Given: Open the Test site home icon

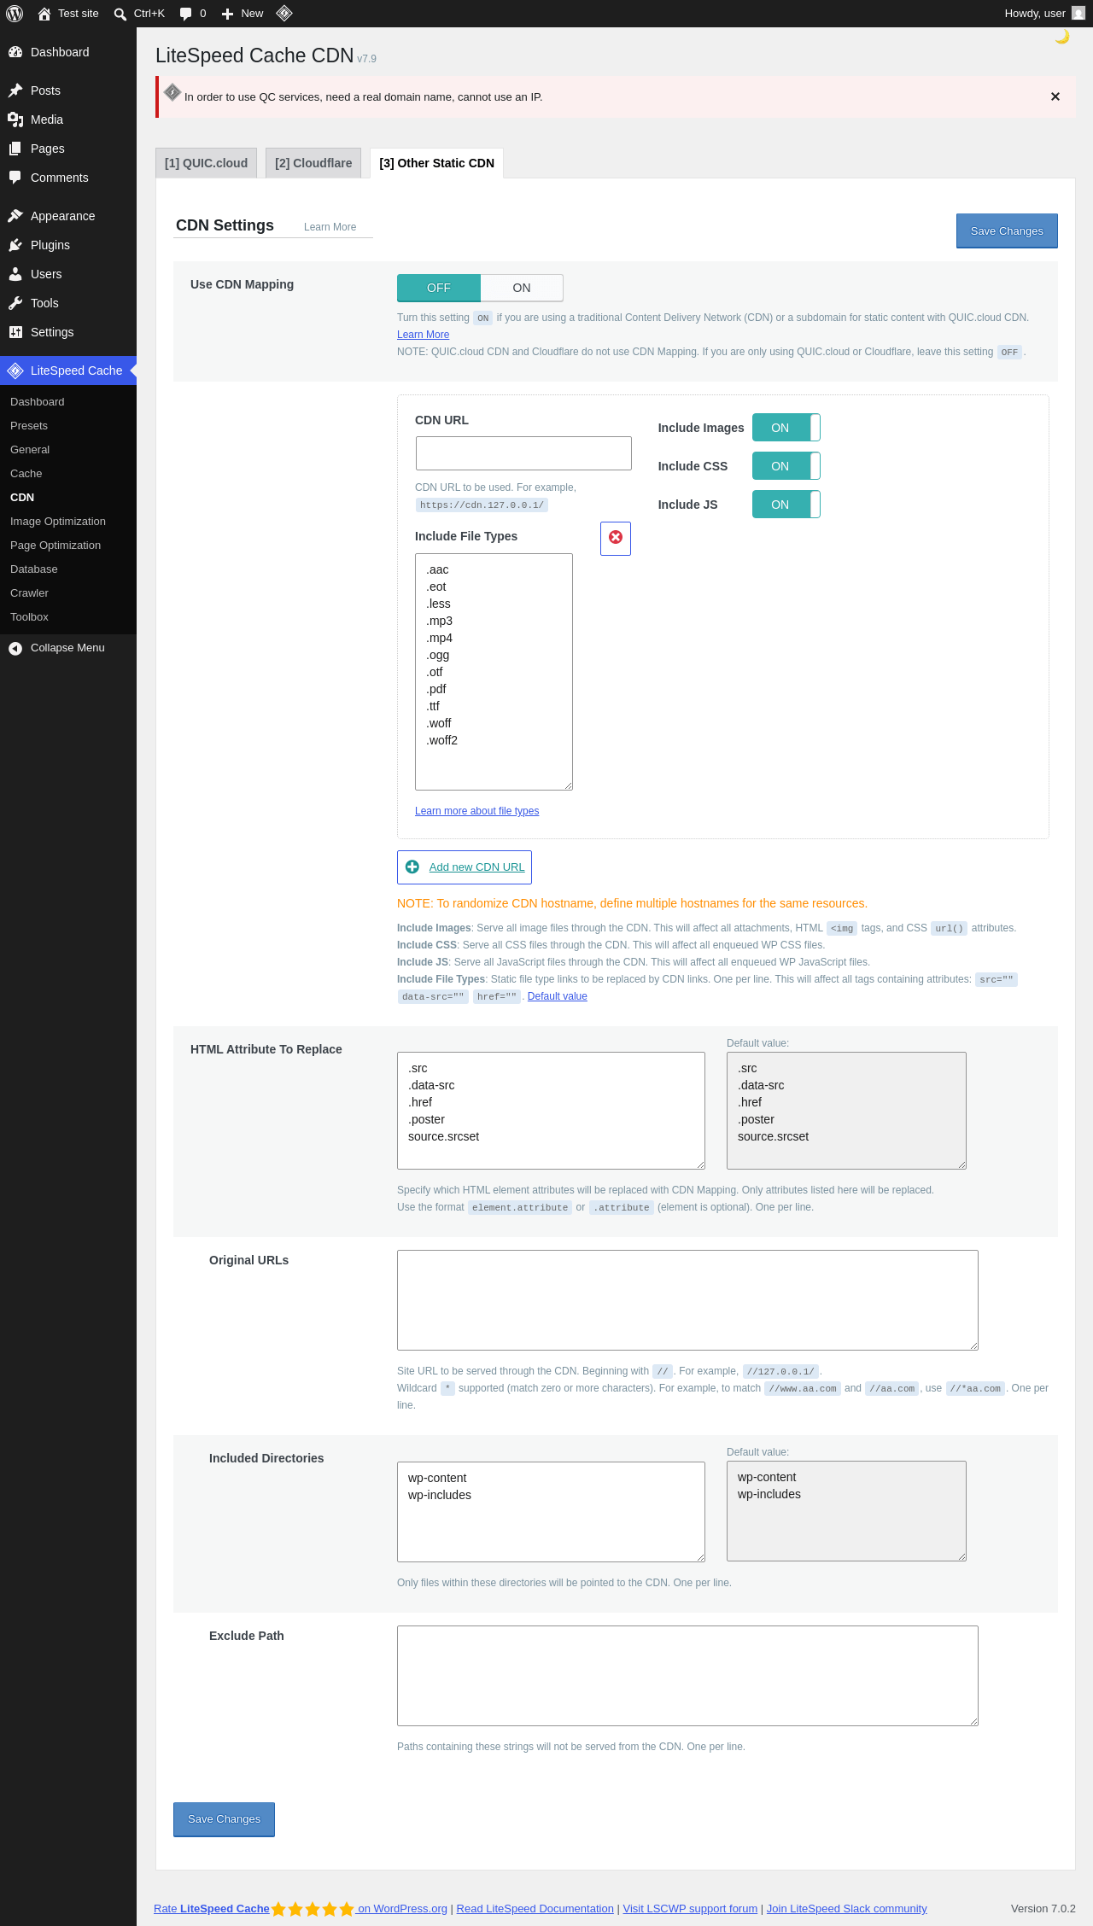Looking at the screenshot, I should coord(44,14).
